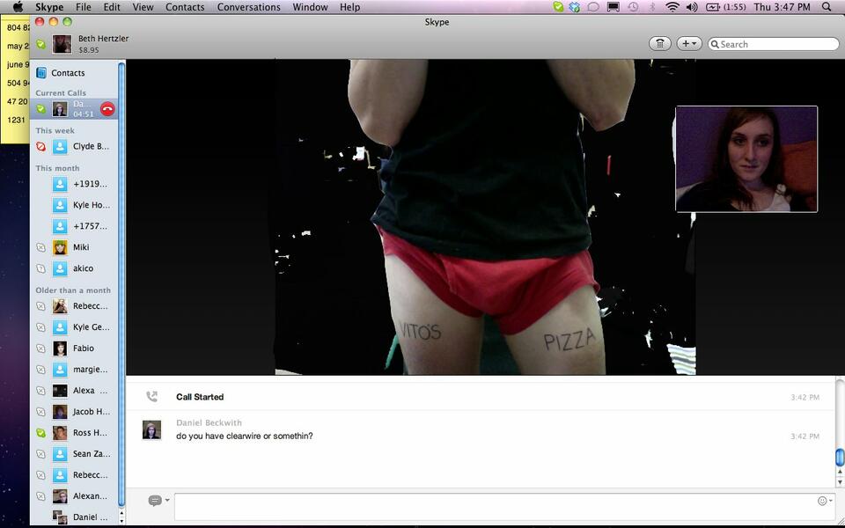The width and height of the screenshot is (845, 528).
Task: Click the Bluetooth menu bar icon
Action: click(x=652, y=7)
